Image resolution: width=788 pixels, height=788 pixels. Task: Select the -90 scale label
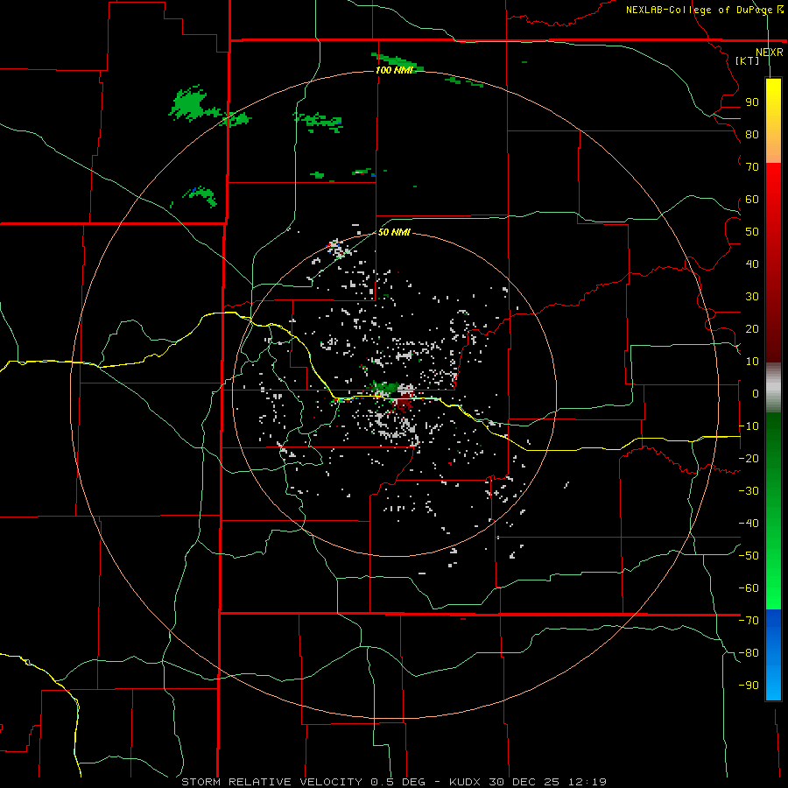(x=749, y=686)
